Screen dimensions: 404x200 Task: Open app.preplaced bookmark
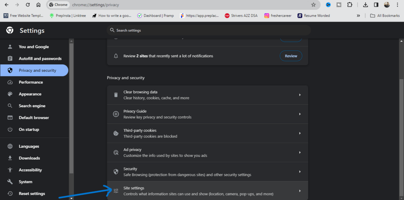pos(200,16)
